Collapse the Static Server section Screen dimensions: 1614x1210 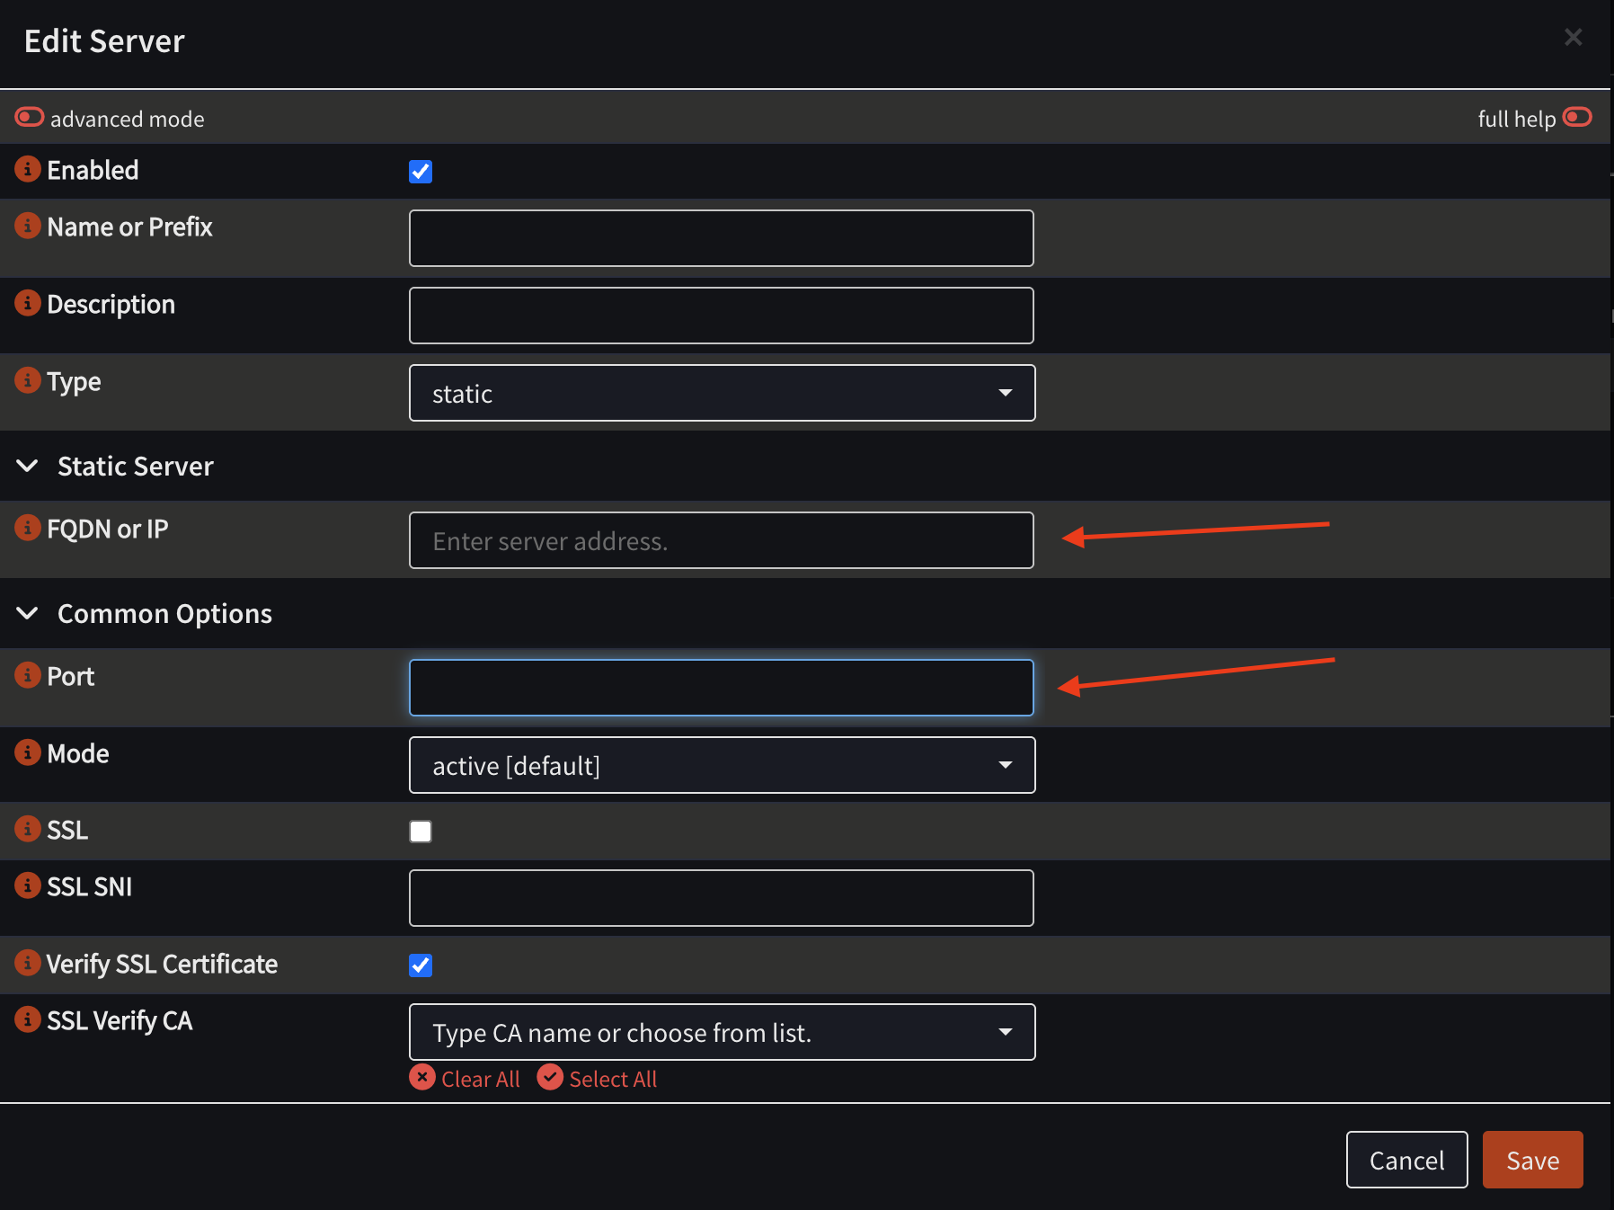point(27,466)
